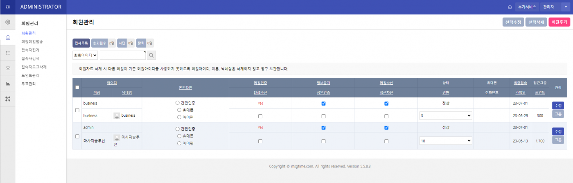Open 회원메일발송 in the left menu
Viewport: 573px width, 183px height.
point(32,41)
